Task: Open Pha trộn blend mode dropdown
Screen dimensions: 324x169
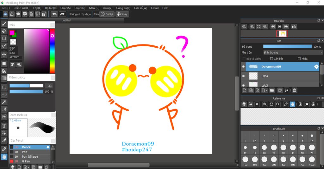Action: 293,52
